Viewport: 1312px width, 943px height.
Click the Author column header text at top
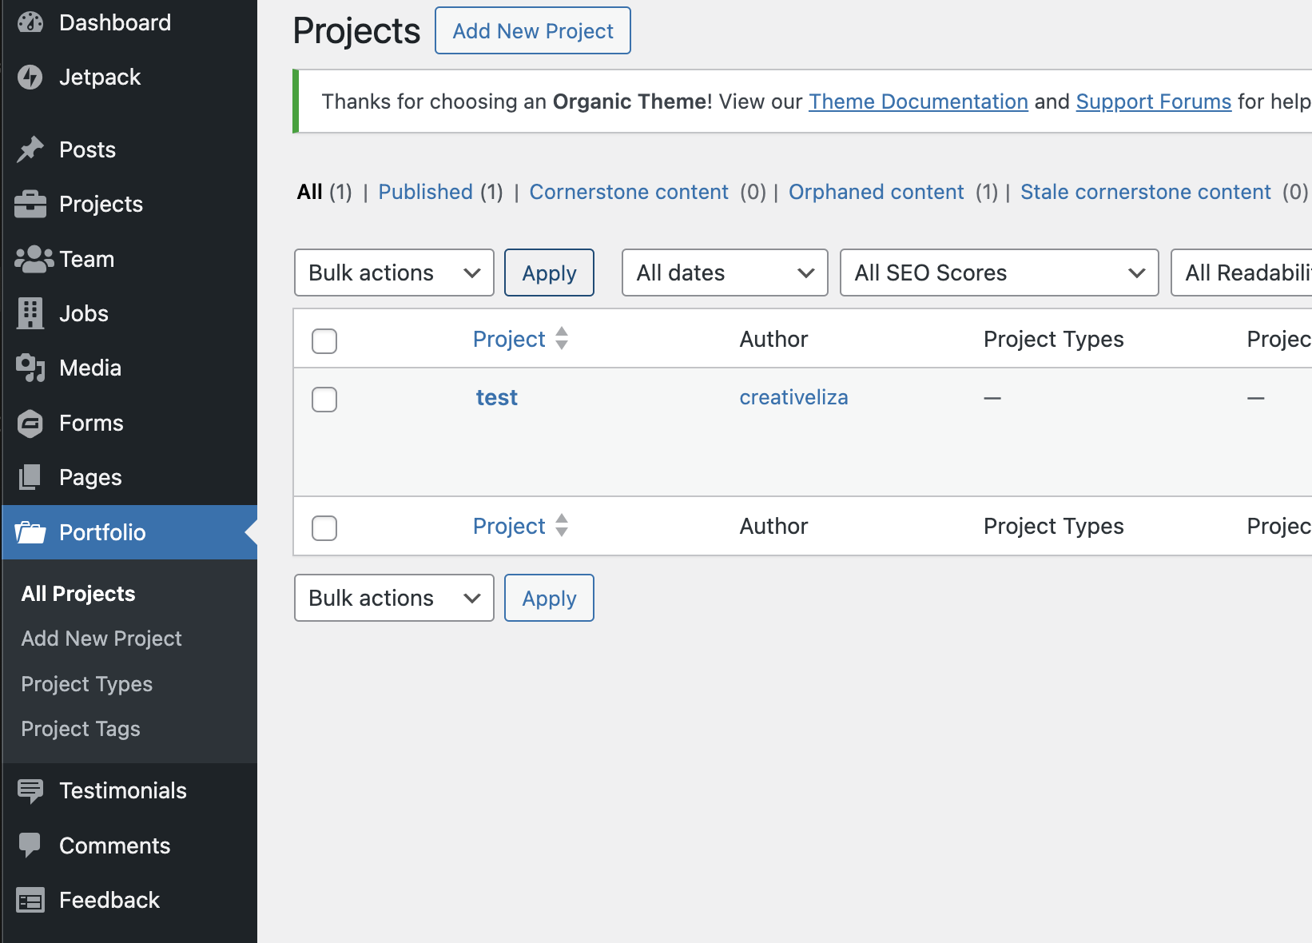coord(773,339)
